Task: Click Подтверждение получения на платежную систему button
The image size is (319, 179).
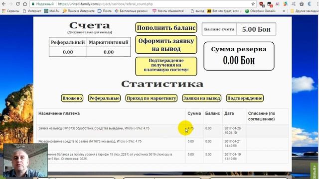Action: 166,66
